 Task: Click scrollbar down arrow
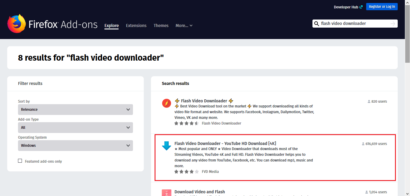point(407,194)
